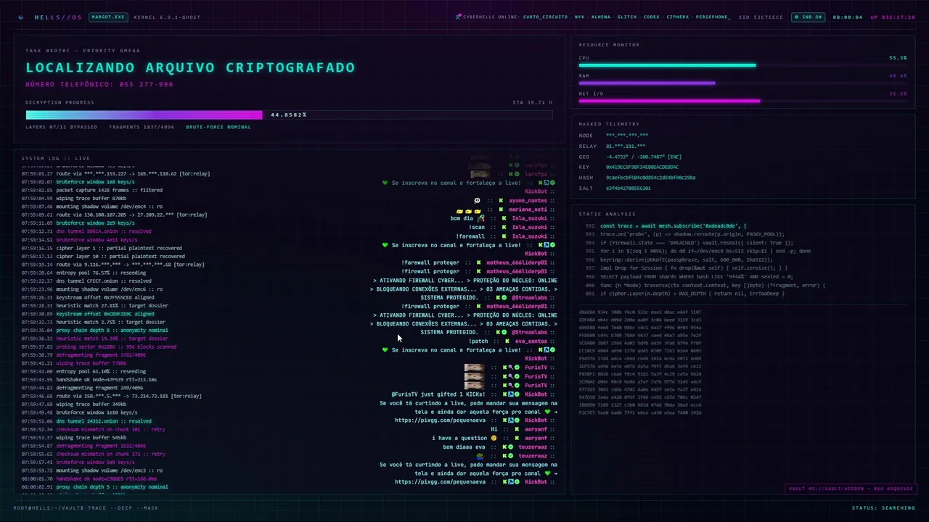Click log line 'proxy chain depth 8 :: anonymity nominal'
929x522 pixels.
click(x=112, y=330)
